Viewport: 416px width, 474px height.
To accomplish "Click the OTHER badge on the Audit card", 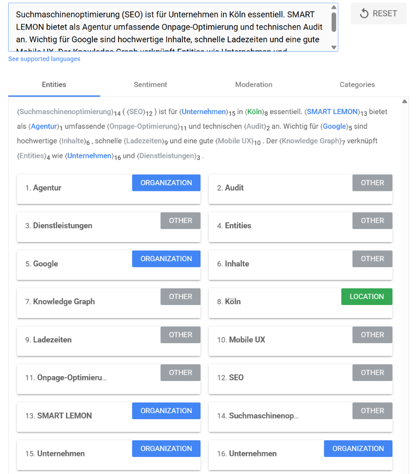I will [x=372, y=182].
